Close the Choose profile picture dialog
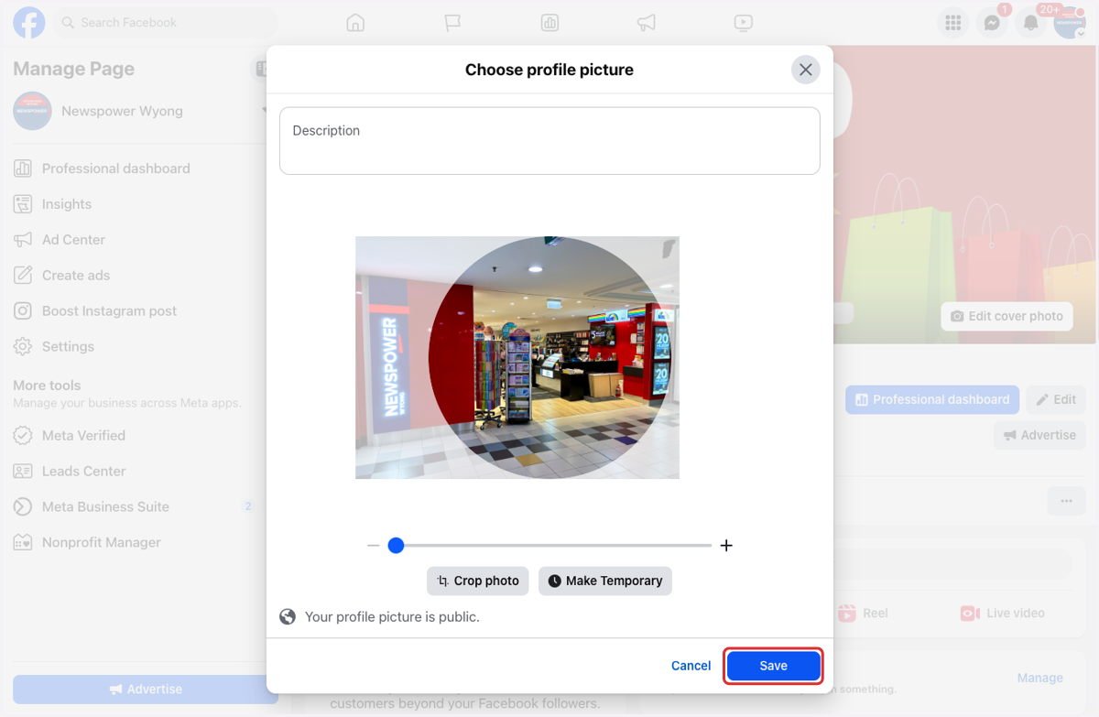1099x717 pixels. [805, 70]
